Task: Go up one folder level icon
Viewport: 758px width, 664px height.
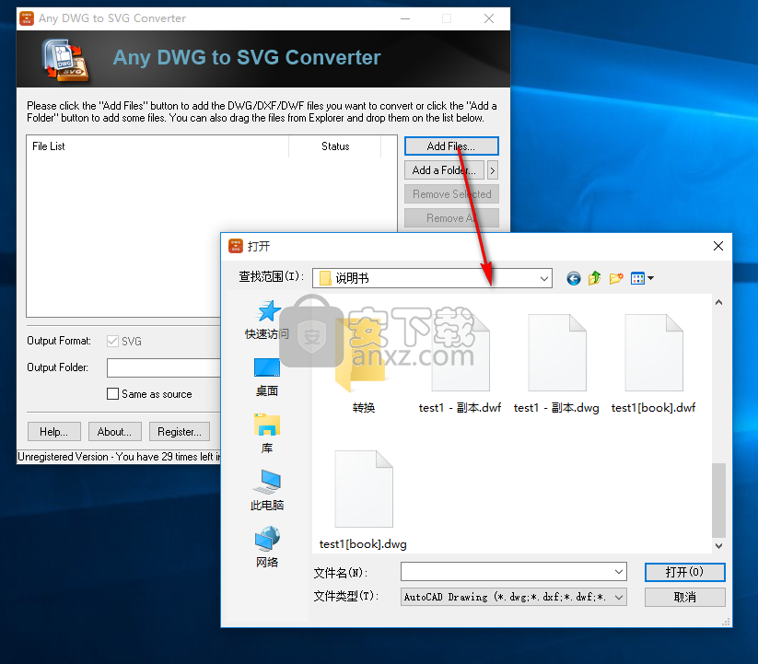Action: pyautogui.click(x=595, y=278)
